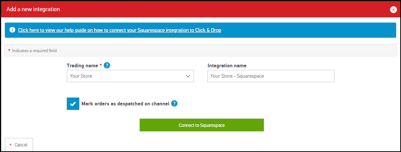Viewport: 401px width, 152px height.
Task: Select the 'Your Store' trading name value
Action: pos(81,76)
